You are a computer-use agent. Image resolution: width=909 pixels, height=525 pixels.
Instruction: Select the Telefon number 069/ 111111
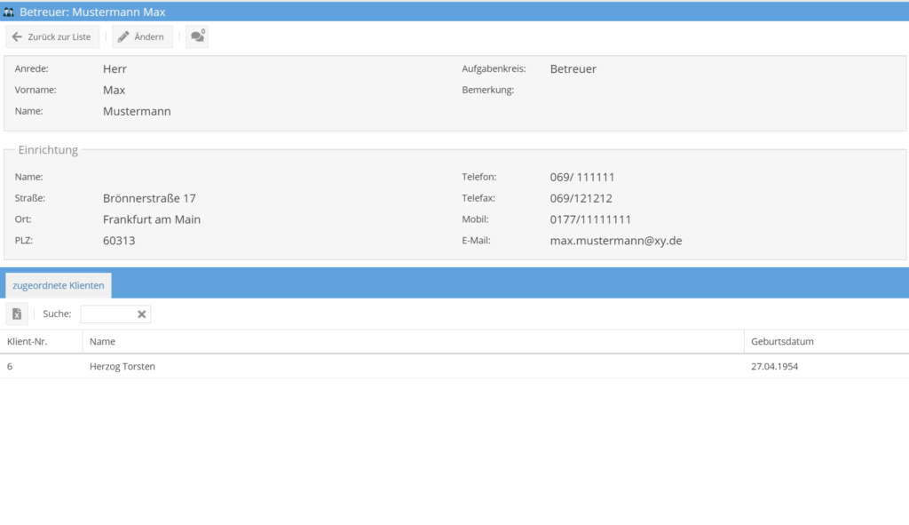tap(582, 177)
